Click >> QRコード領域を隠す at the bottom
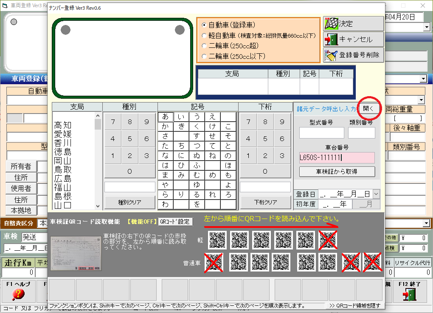Image resolution: width=433 pixels, height=313 pixels. (x=354, y=305)
